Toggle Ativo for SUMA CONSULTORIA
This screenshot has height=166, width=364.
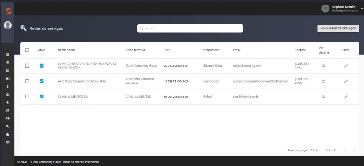click(x=41, y=66)
